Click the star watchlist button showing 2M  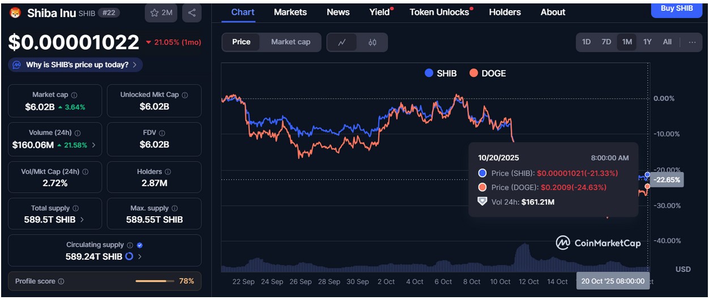click(x=161, y=12)
